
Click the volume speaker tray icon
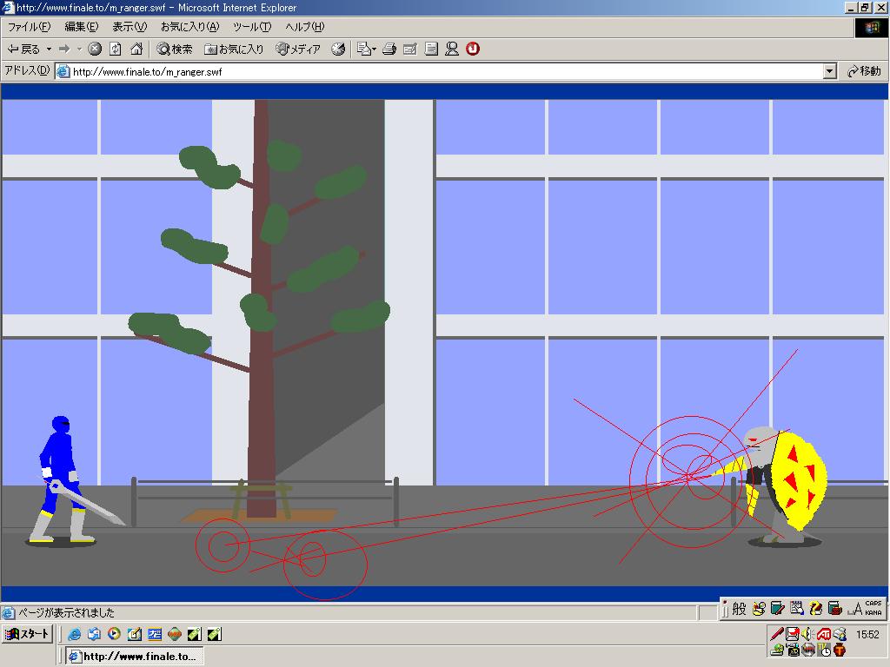click(x=808, y=633)
